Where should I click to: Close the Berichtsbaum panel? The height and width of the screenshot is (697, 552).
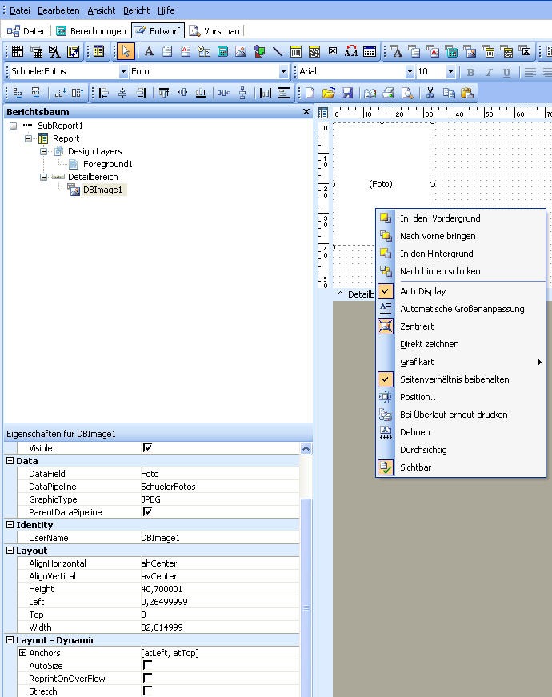pyautogui.click(x=306, y=111)
